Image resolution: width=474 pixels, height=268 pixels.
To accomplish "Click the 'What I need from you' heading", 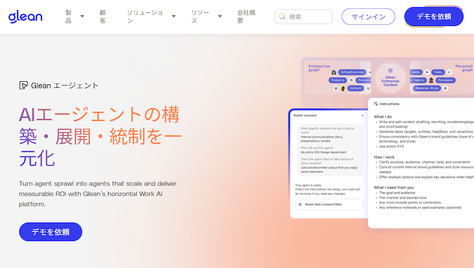I will (394, 188).
